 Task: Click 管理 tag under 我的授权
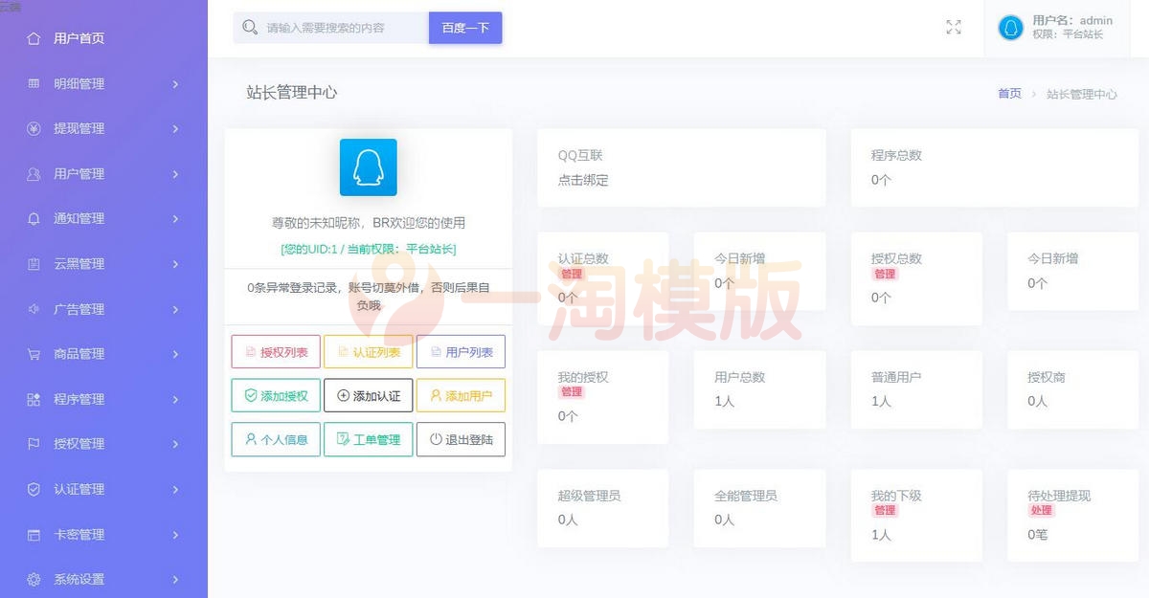571,392
